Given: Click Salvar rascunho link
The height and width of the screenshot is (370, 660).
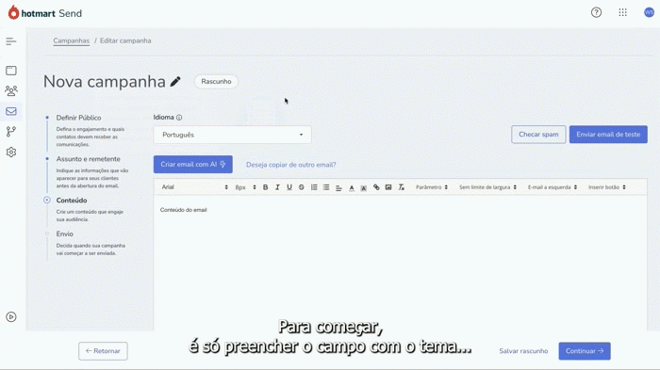Looking at the screenshot, I should tap(523, 351).
